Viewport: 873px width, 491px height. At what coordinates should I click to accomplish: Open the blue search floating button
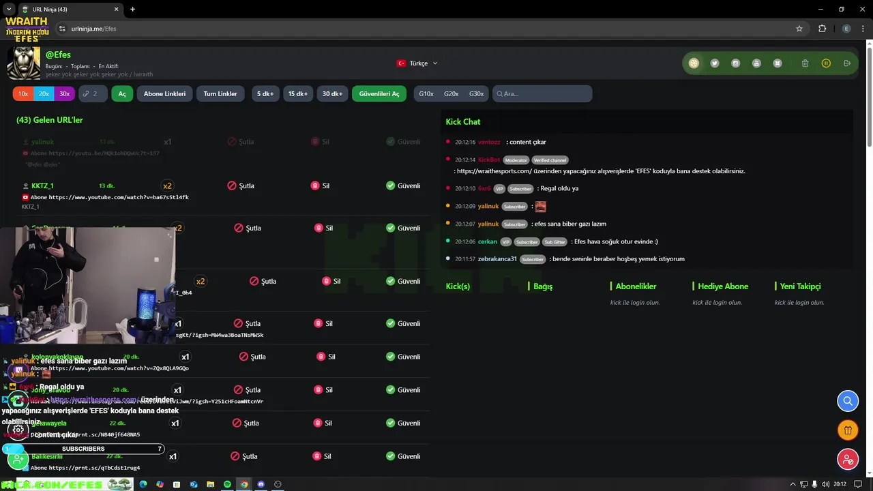[x=848, y=401]
